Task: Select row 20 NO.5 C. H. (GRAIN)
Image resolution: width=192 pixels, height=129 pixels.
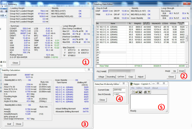Action: coord(140,37)
